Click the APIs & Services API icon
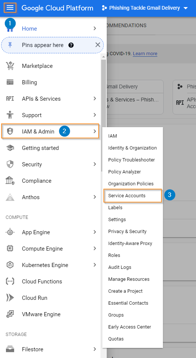The image size is (196, 358). coord(10,98)
